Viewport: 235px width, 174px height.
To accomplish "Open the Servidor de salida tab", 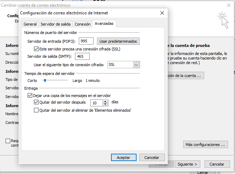I will click(x=56, y=24).
